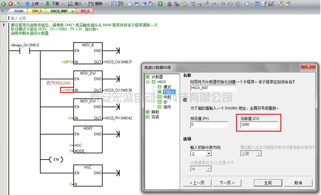The image size is (321, 195).
Task: Click the 初始化 checkbox in wizard tree
Action: [160, 92]
